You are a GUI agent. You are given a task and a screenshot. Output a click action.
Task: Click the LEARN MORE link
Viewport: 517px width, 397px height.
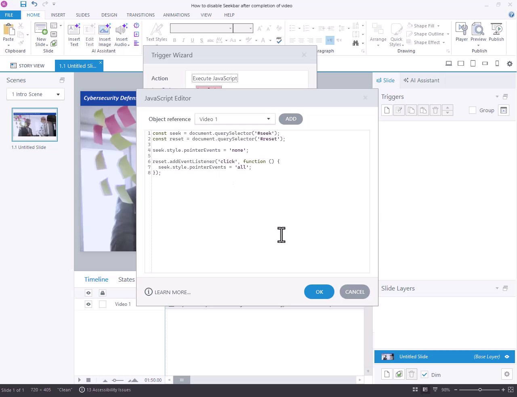(172, 292)
